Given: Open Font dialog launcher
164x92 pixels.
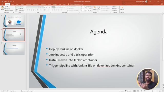Looking at the screenshot, I should [x=50, y=13].
